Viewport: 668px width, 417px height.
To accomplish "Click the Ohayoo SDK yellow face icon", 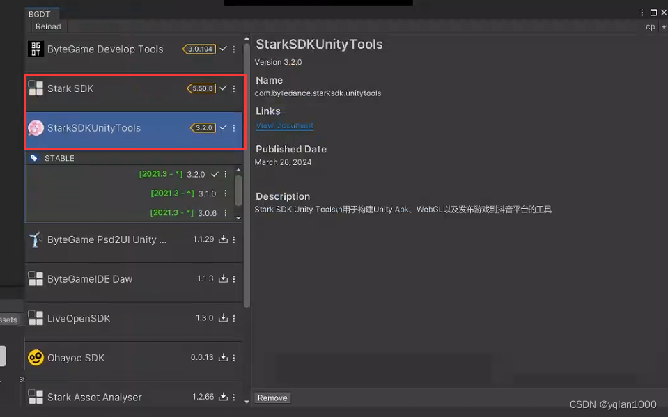I will click(36, 357).
